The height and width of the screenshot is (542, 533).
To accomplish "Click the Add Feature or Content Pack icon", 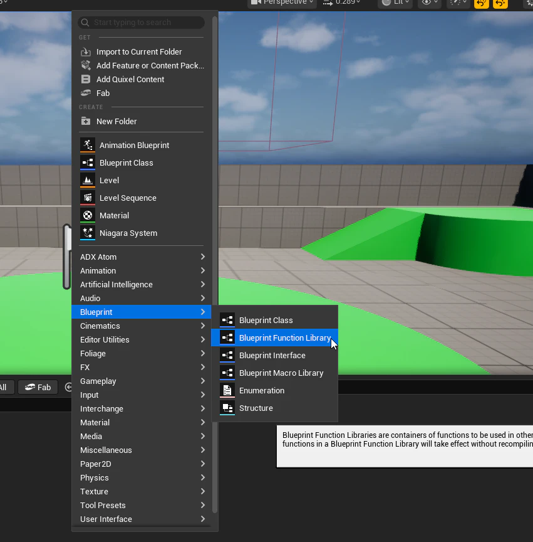I will 86,65.
